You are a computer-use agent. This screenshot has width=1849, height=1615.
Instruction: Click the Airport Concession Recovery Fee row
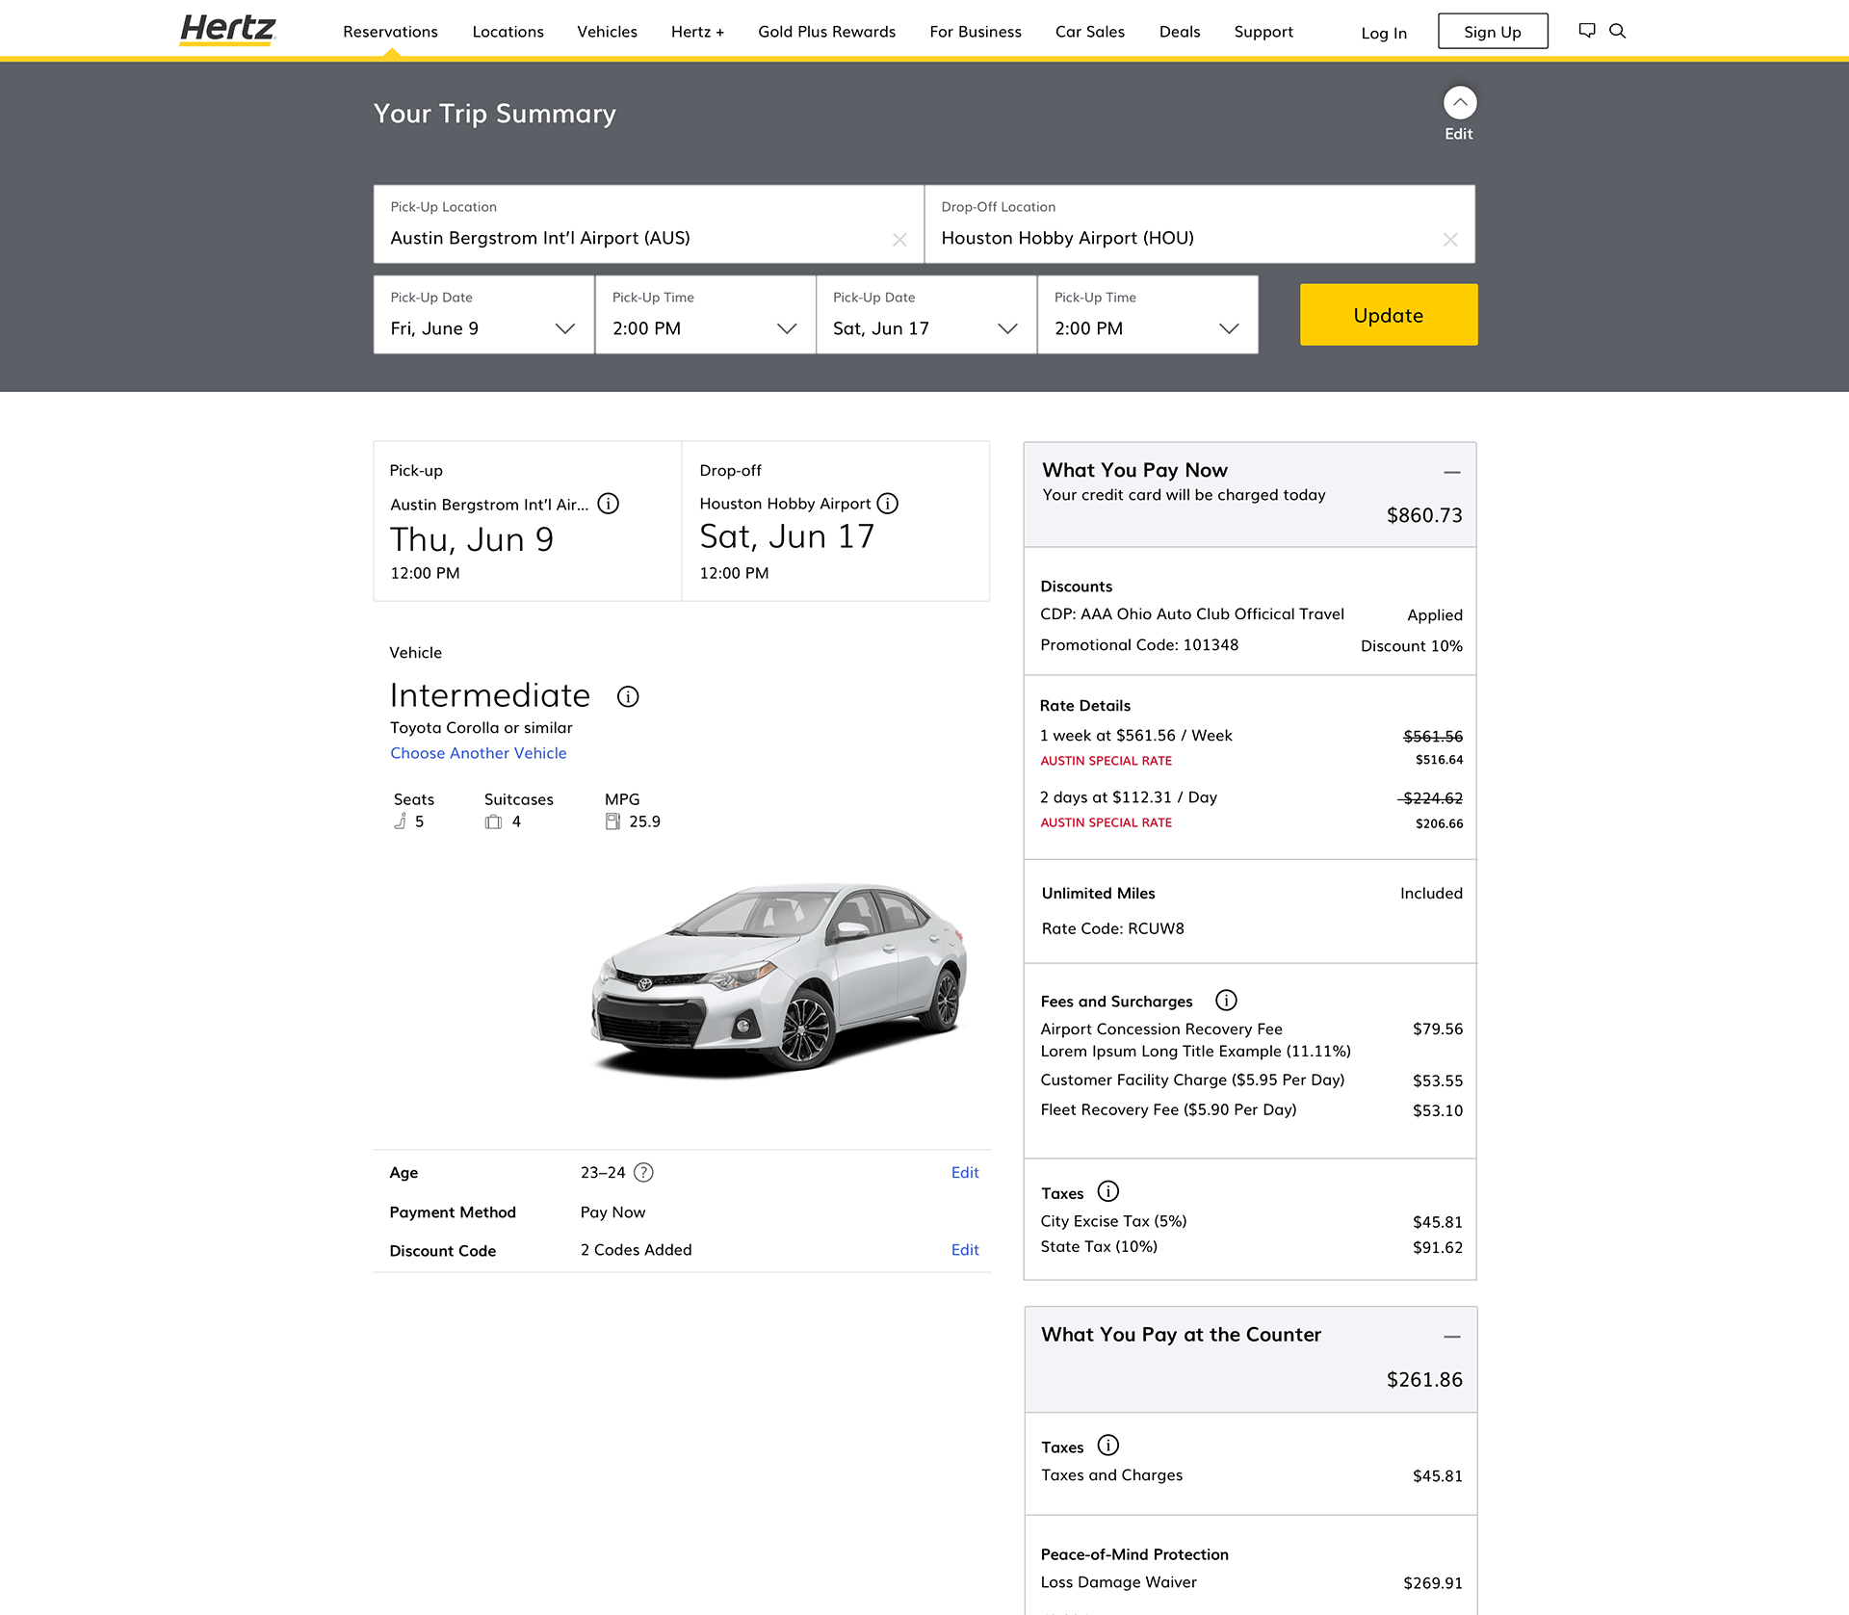(1251, 1040)
